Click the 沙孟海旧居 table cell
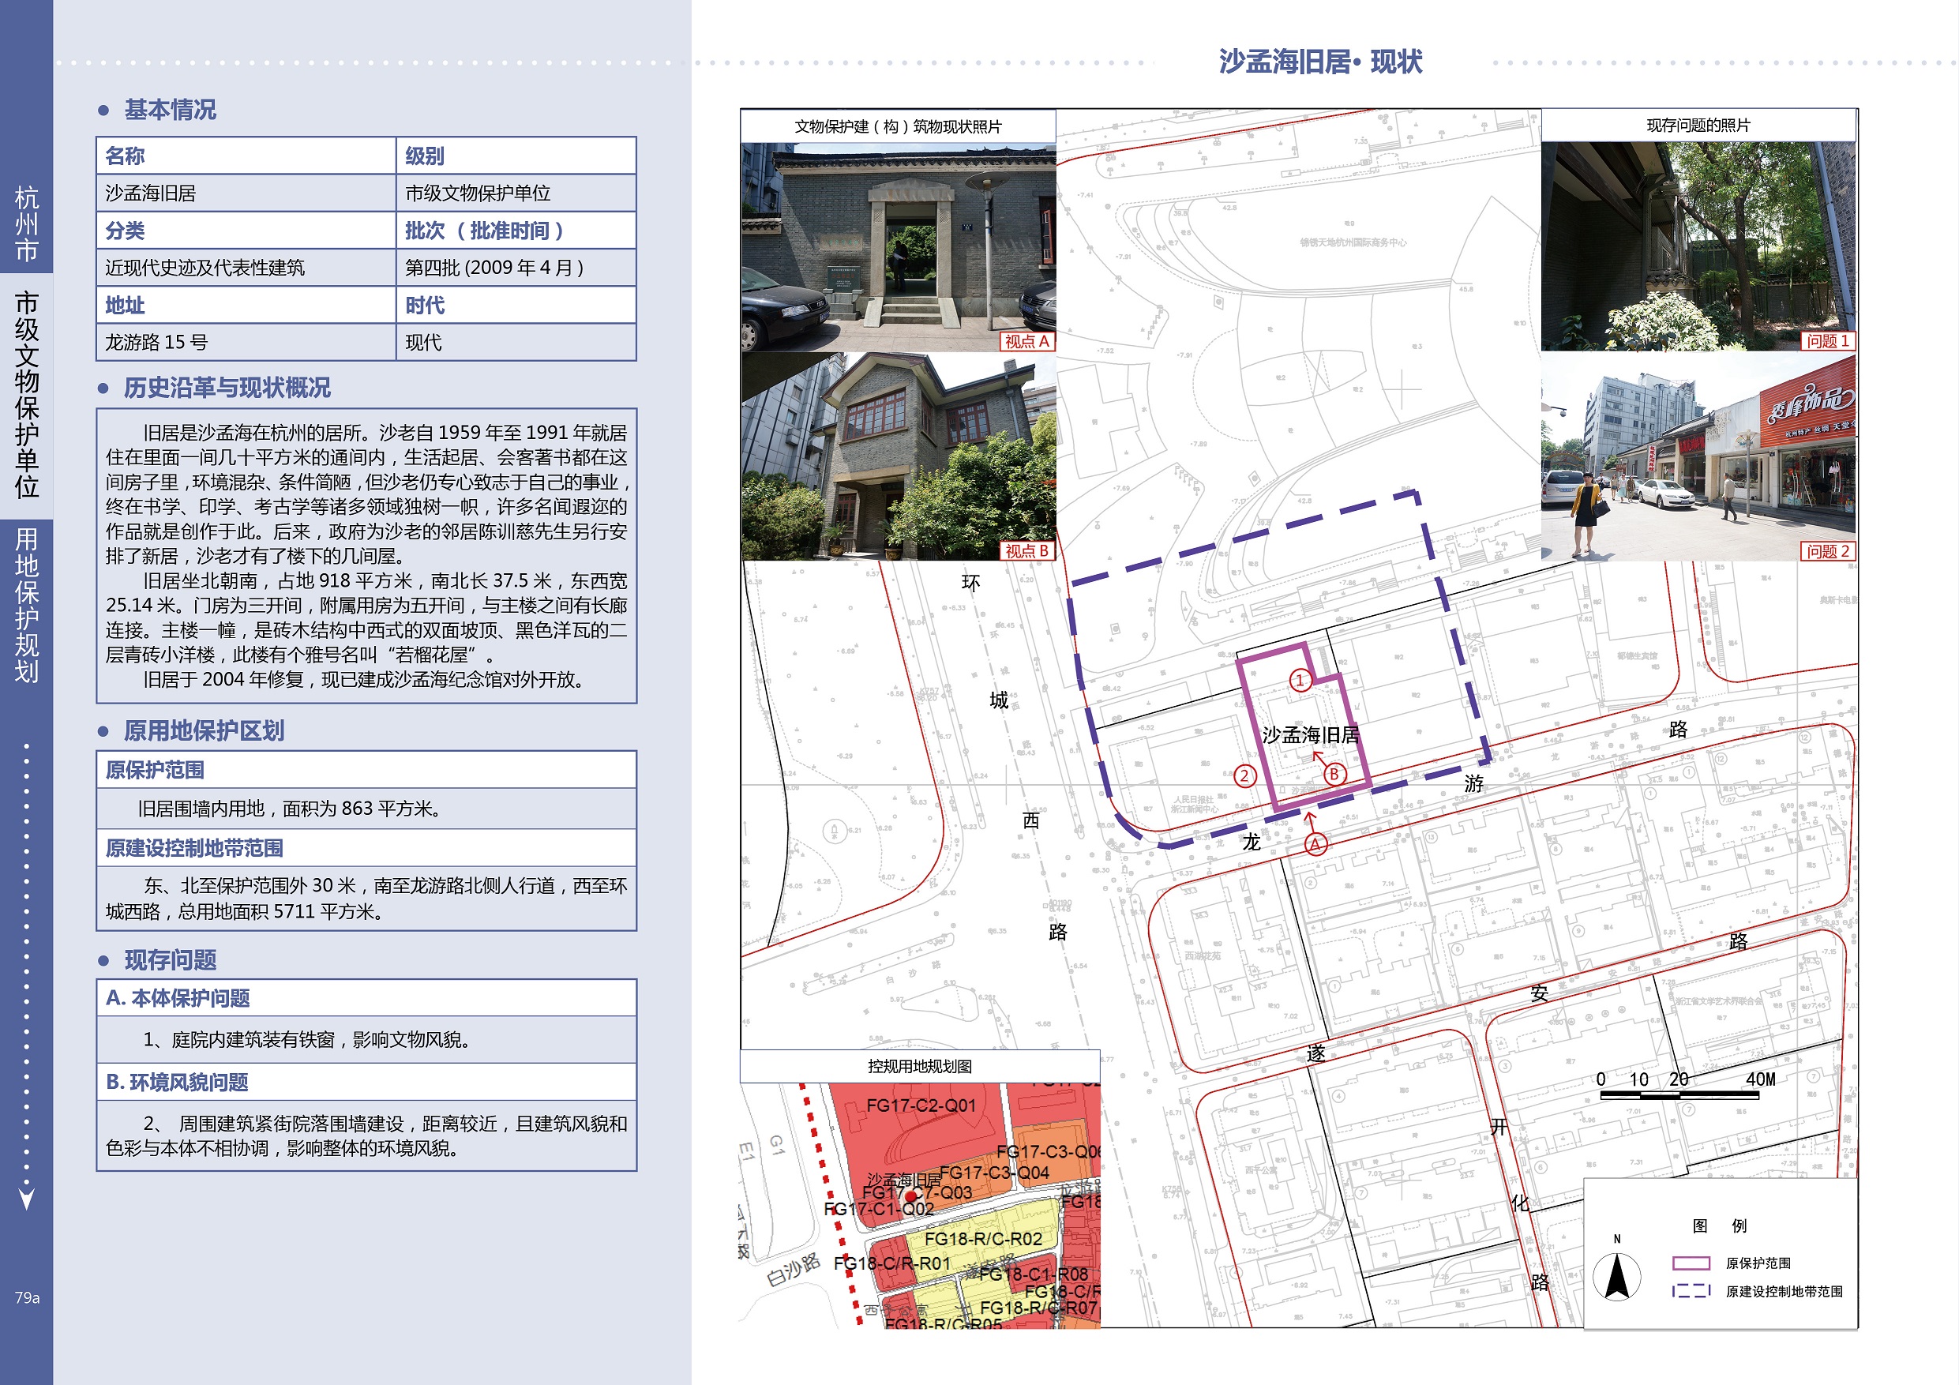 tap(246, 193)
